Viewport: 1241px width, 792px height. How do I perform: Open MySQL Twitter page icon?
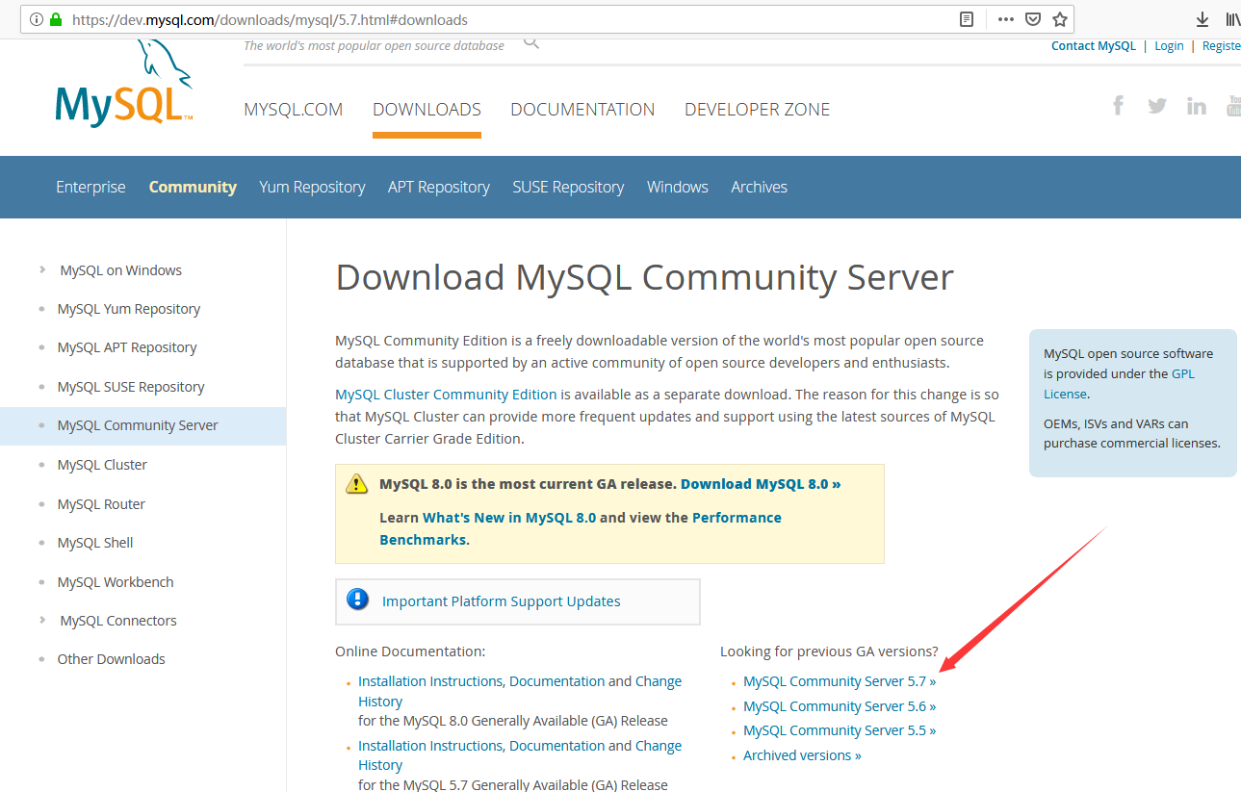tap(1157, 106)
